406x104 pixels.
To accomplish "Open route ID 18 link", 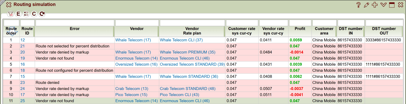I will tap(23, 70).
